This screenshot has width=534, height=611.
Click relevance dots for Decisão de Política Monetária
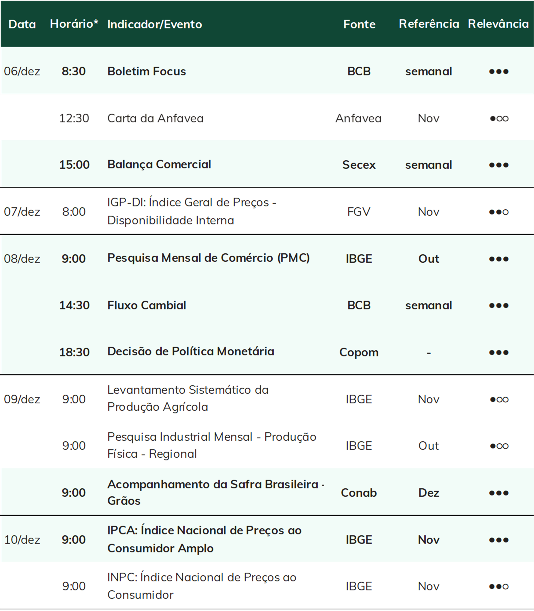[499, 353]
